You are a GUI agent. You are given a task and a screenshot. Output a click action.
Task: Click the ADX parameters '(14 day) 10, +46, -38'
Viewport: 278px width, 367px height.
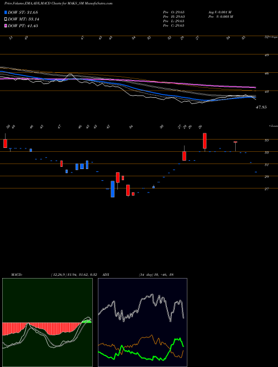(156, 274)
